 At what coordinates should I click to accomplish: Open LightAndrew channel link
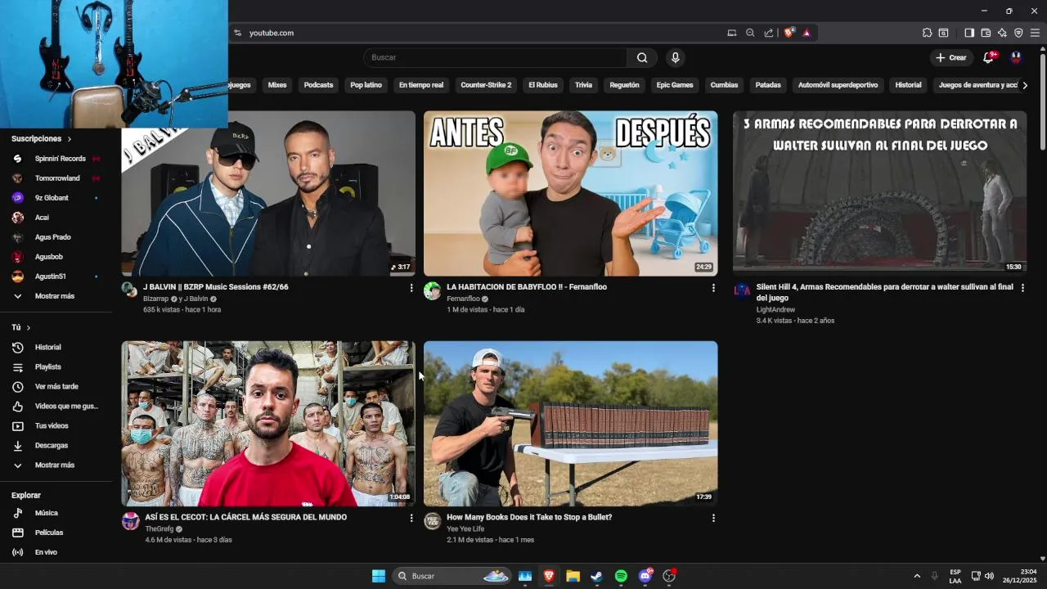[x=775, y=310]
